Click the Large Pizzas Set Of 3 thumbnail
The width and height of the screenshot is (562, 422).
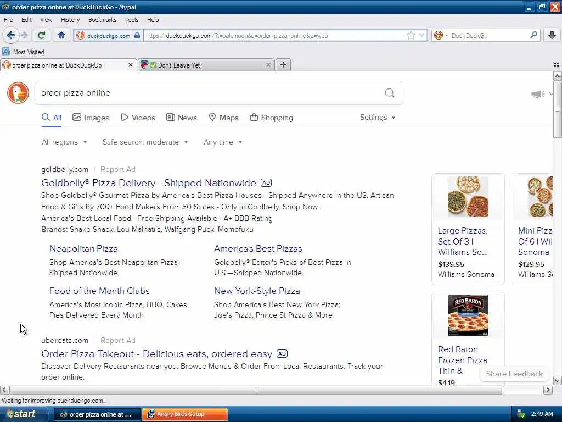click(x=468, y=197)
